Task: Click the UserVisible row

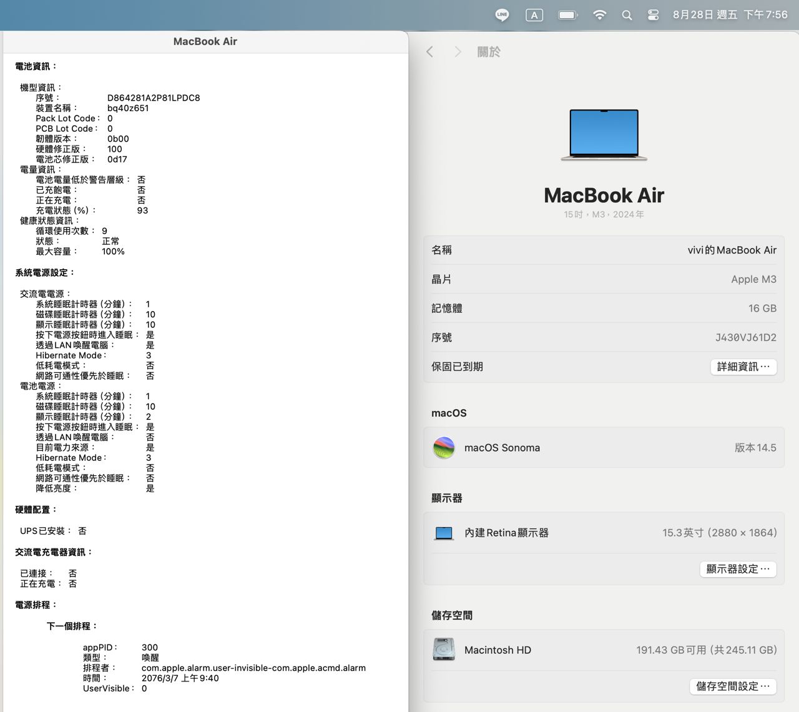Action: (115, 688)
